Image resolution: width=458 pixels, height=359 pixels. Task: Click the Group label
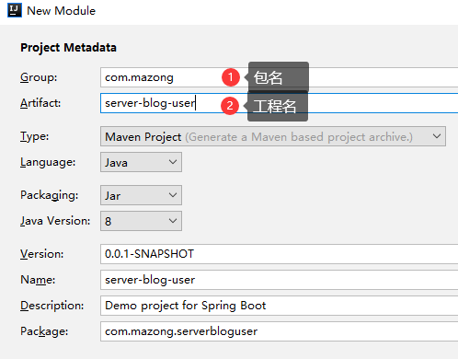click(x=39, y=77)
